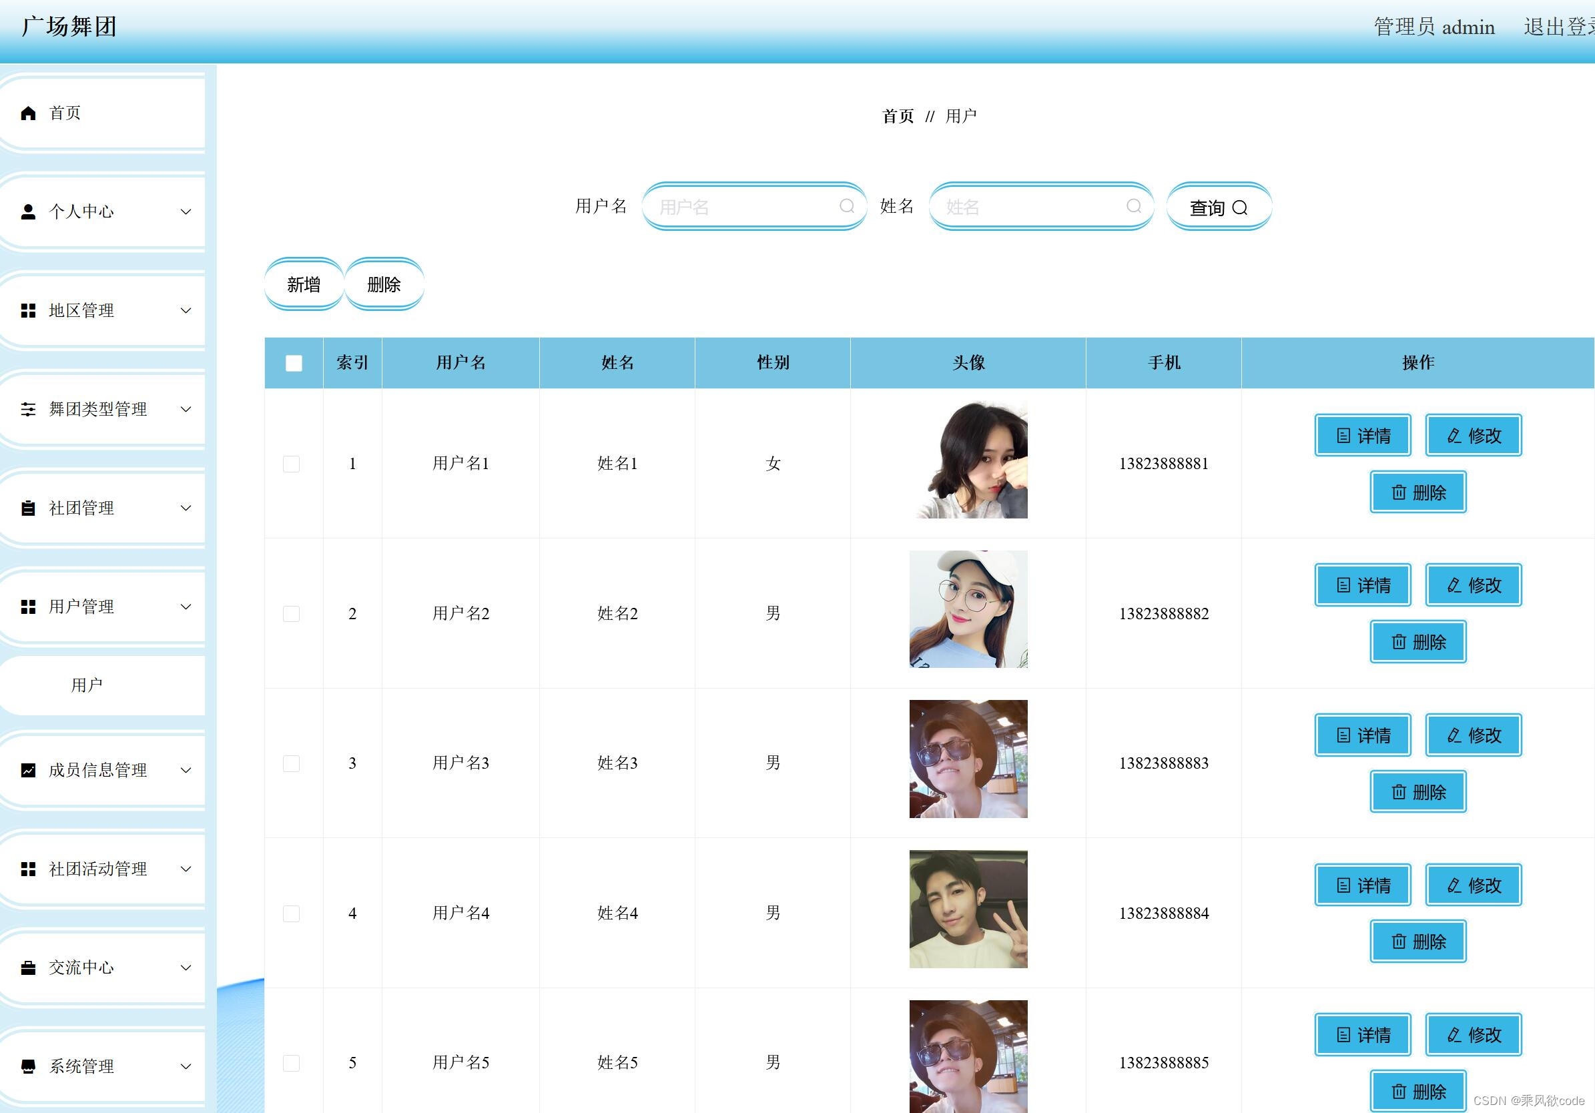Click the home icon beside 首页
Viewport: 1595px width, 1113px height.
(29, 113)
